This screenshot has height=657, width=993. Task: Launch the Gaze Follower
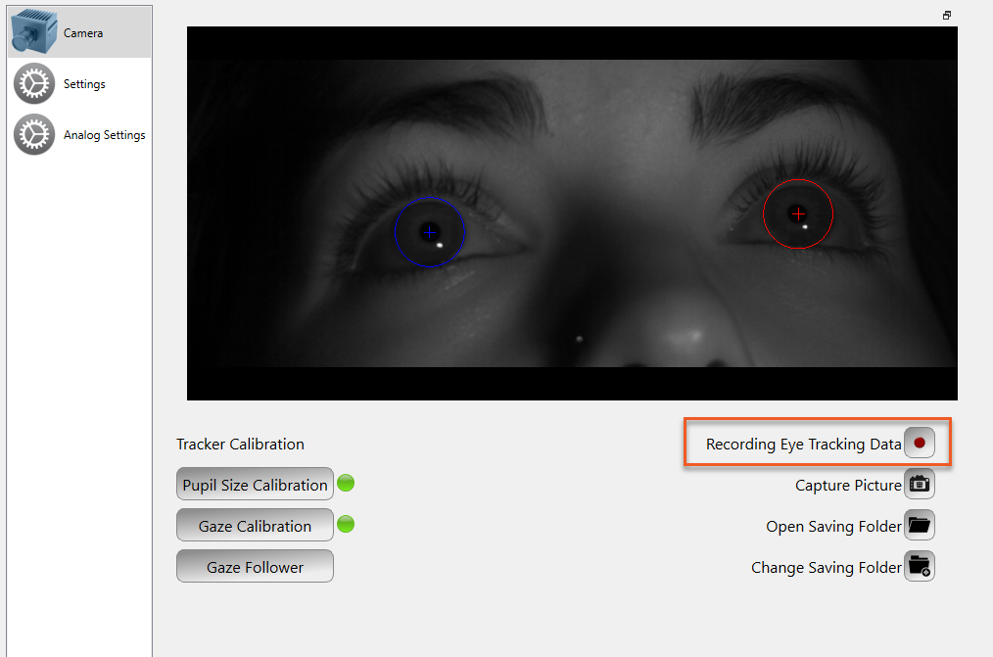tap(255, 567)
